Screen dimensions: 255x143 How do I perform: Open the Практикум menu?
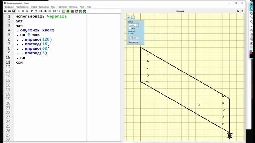[x=62, y=7]
